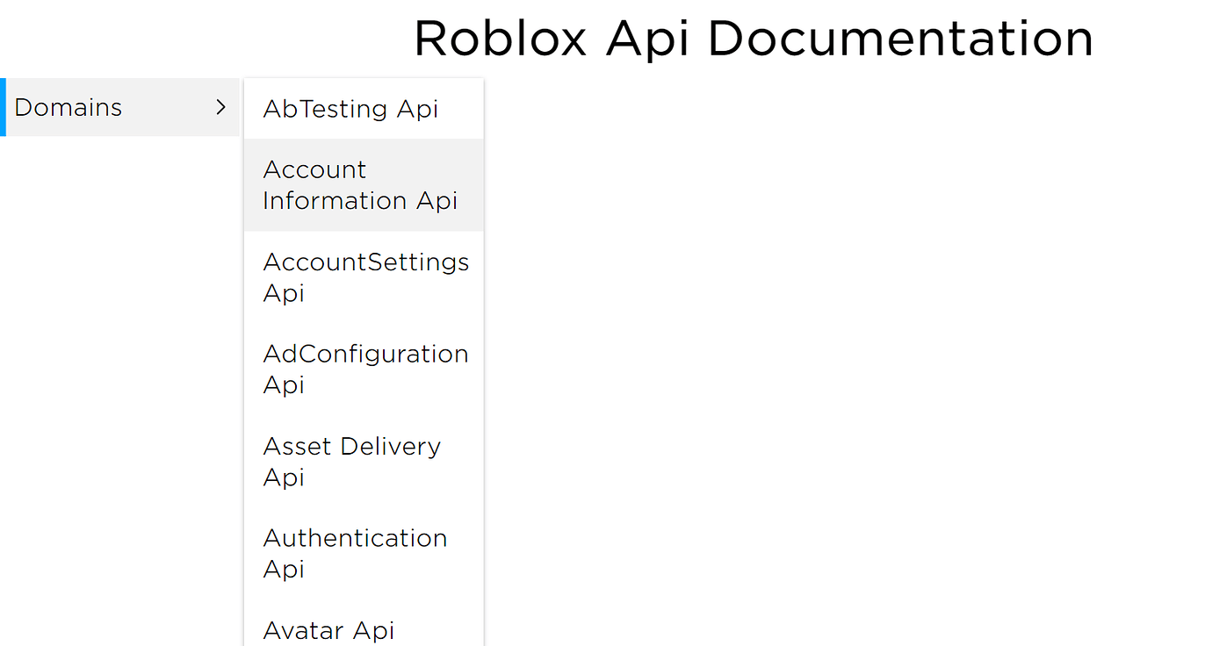Open the Asset Delivery Api entry
Screen dimensions: 1212x646
coord(351,462)
